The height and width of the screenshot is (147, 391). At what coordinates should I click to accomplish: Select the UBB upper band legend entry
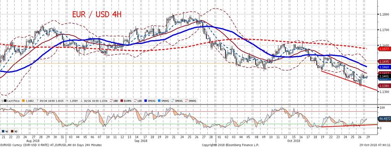click(x=114, y=101)
